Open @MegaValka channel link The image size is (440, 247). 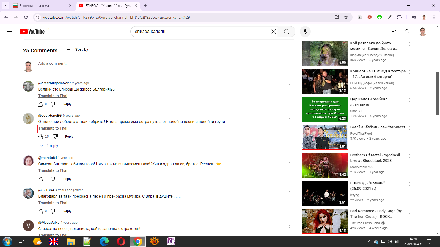pos(49,223)
